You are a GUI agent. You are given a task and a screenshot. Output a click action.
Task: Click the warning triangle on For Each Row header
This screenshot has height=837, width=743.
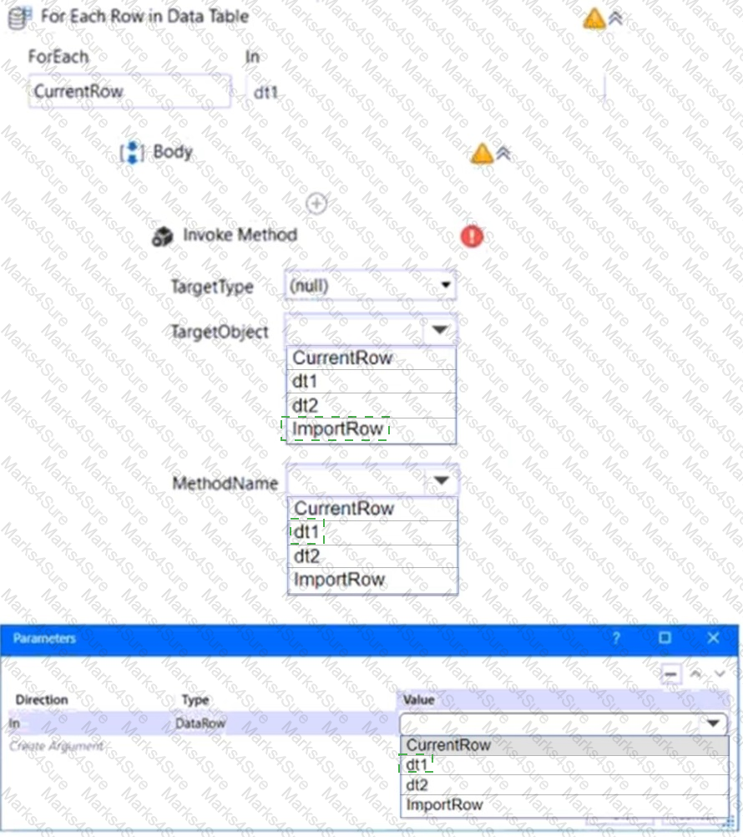[x=594, y=19]
